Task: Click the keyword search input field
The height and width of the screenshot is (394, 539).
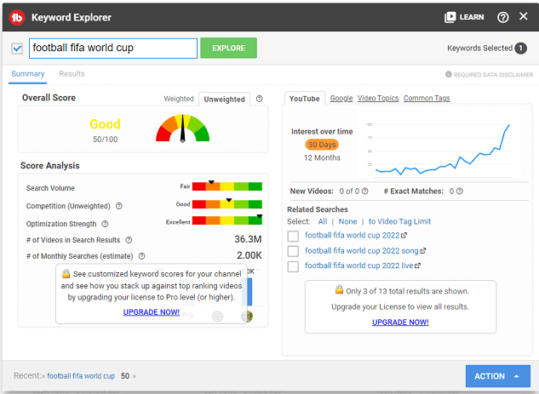Action: point(113,49)
